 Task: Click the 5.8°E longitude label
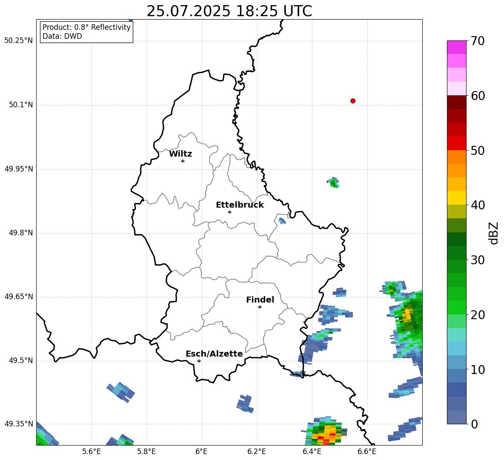click(x=146, y=451)
